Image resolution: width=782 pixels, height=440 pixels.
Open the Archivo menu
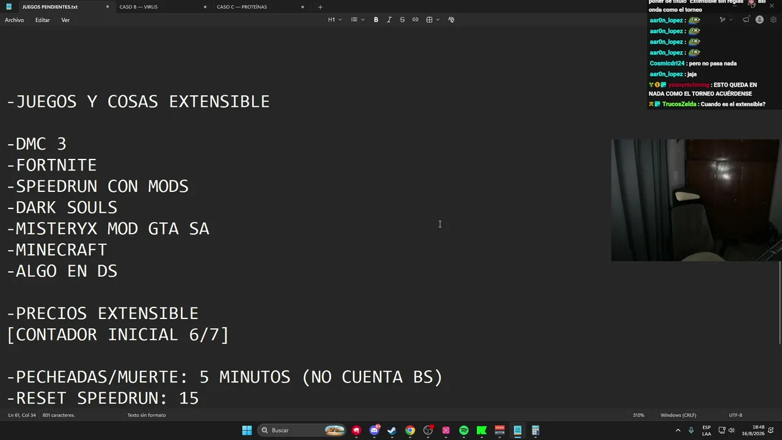click(x=15, y=20)
